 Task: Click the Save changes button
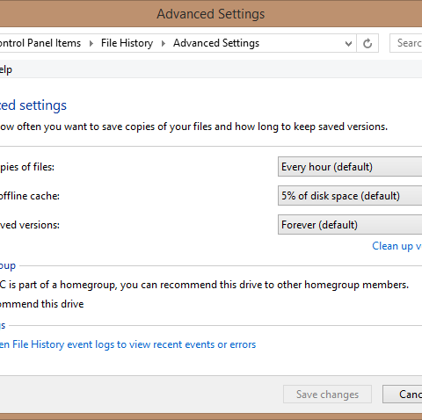pyautogui.click(x=327, y=395)
